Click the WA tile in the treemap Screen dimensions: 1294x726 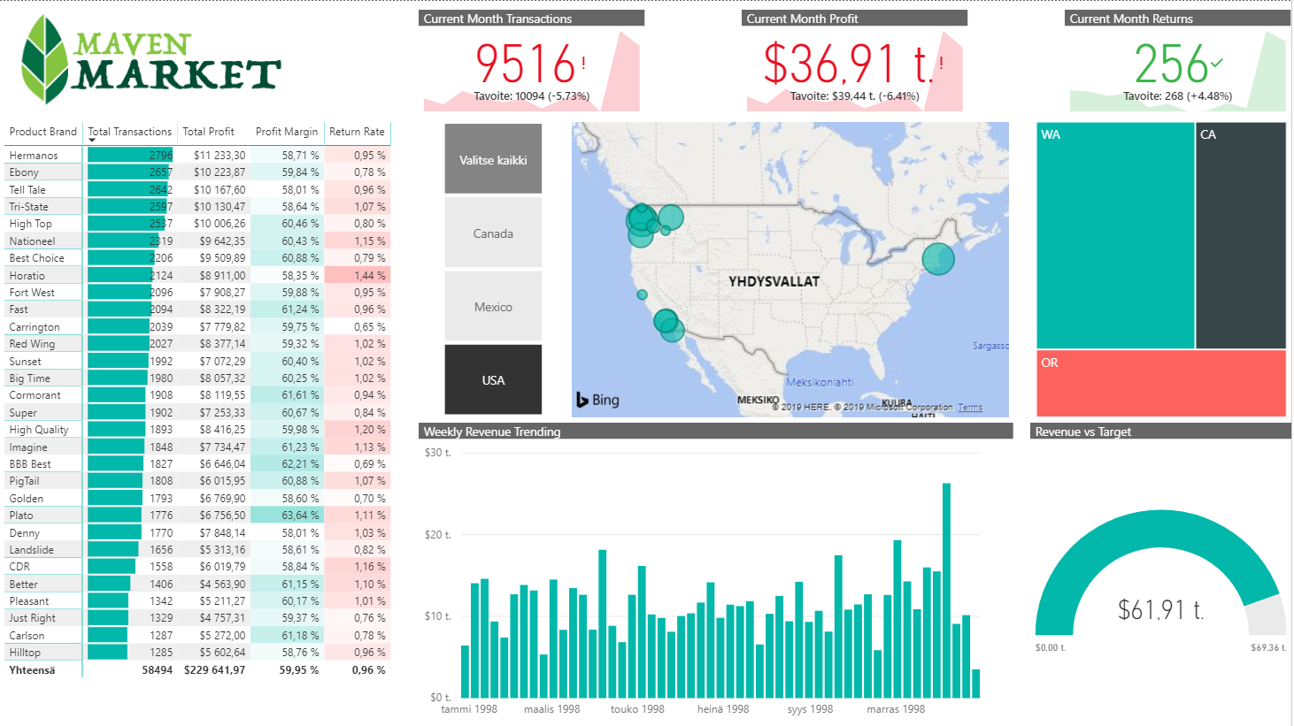(1115, 235)
